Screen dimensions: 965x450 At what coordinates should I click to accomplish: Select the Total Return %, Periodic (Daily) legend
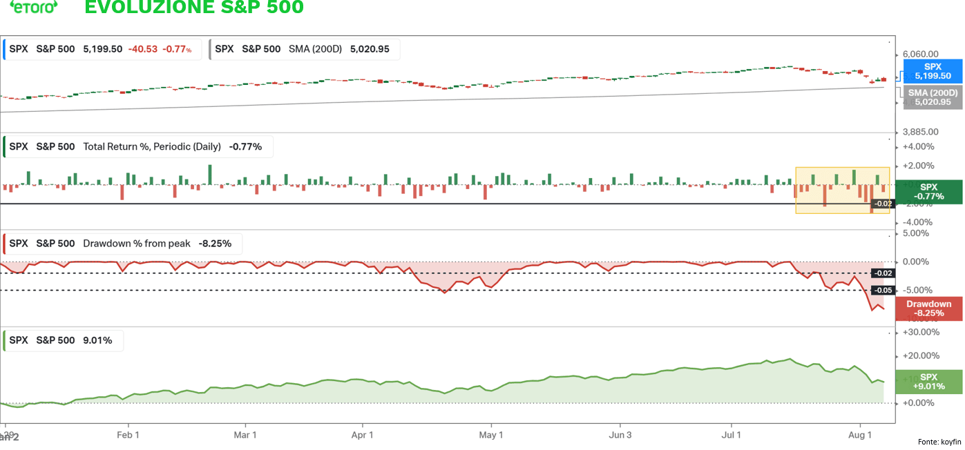click(138, 146)
